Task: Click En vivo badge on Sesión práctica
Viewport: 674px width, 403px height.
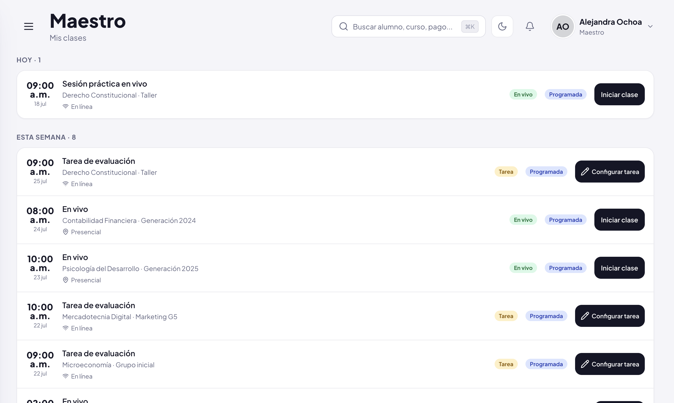Action: tap(523, 94)
